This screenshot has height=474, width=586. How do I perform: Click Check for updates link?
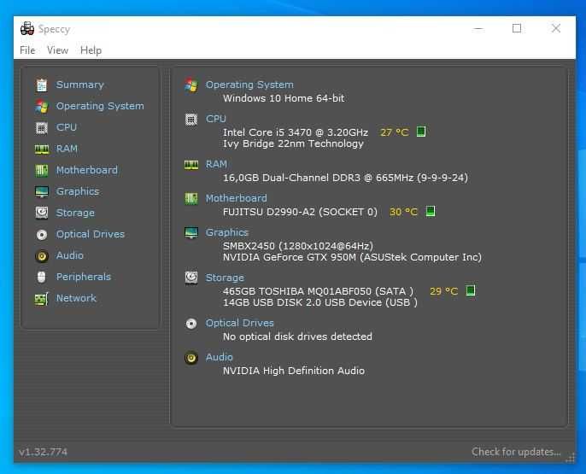(516, 452)
